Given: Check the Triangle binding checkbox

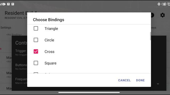Looking at the screenshot, I should [36, 28].
